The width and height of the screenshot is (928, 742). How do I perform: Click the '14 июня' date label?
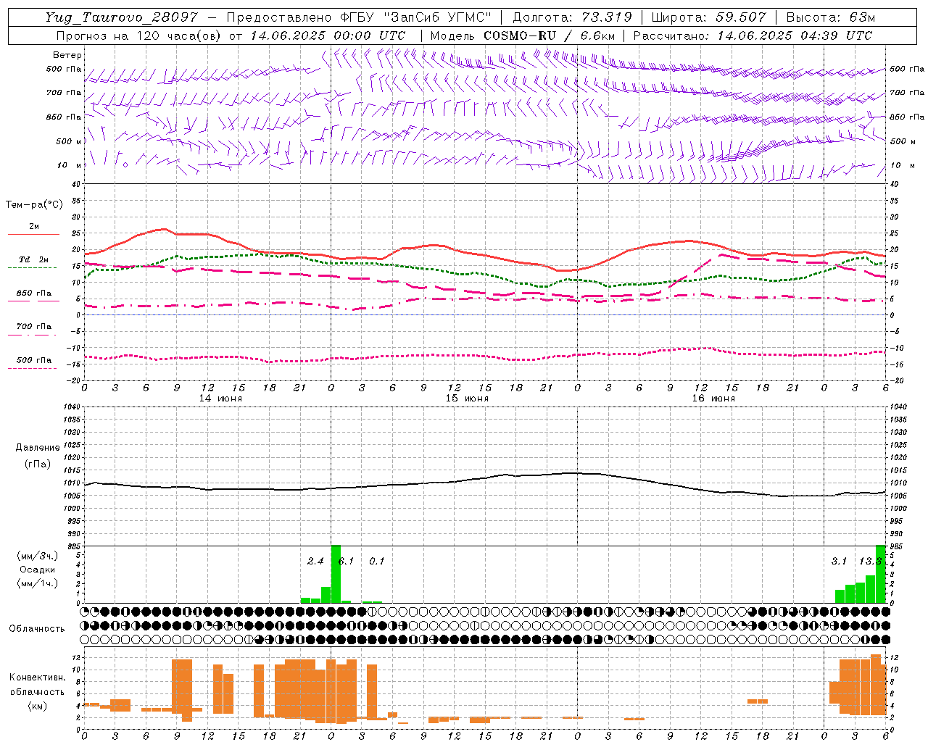coord(220,399)
